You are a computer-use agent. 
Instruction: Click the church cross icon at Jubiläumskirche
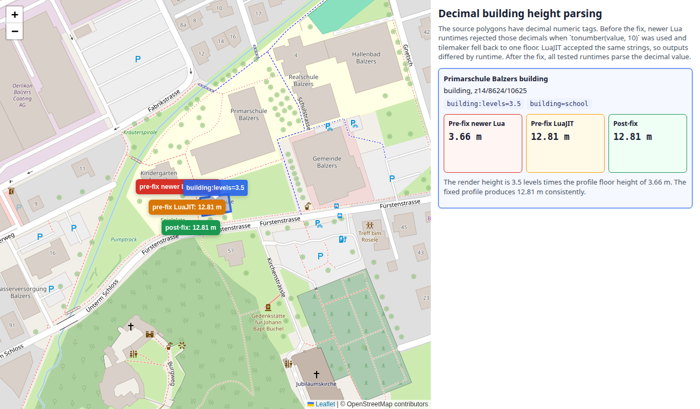click(317, 374)
